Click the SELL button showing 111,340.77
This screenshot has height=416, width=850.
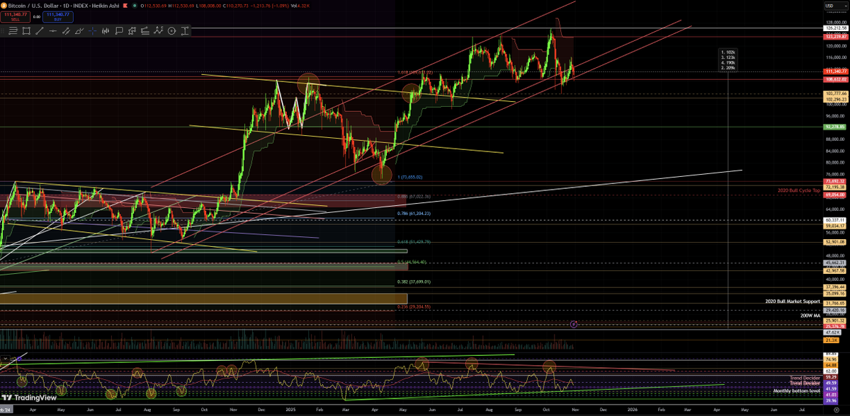coord(16,16)
